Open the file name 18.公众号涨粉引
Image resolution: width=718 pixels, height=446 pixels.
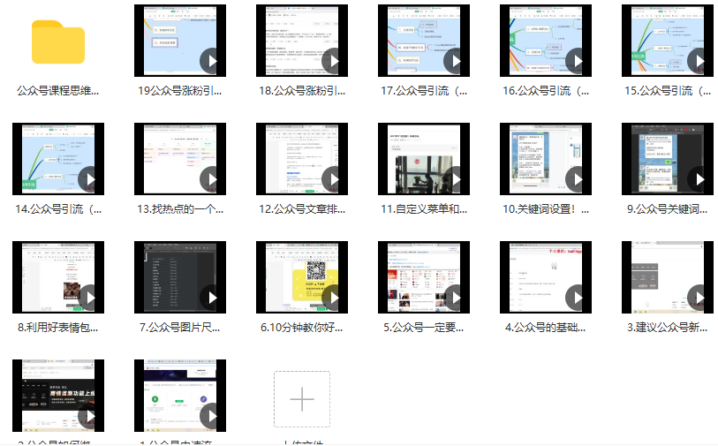[x=302, y=90]
